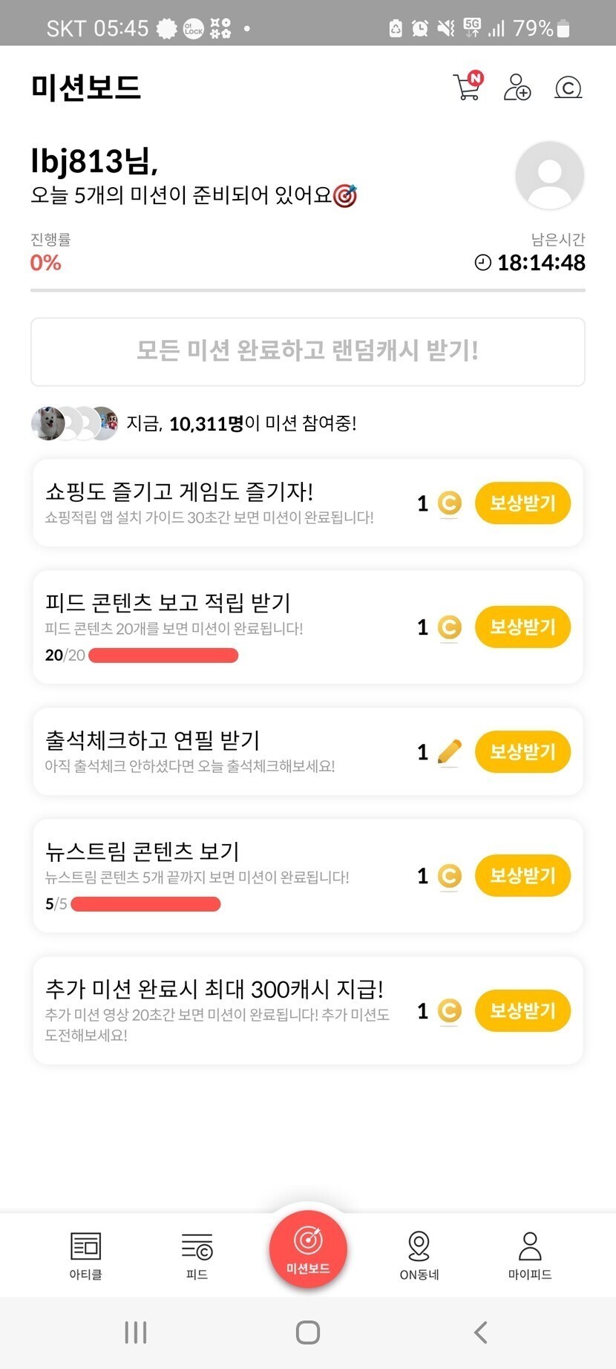Go to the 마이피드 tab
The width and height of the screenshot is (616, 1369).
coord(530,1255)
